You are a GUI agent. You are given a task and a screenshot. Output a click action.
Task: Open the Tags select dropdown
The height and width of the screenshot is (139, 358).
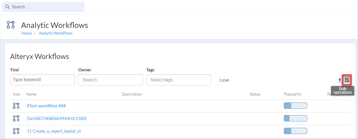pyautogui.click(x=178, y=80)
